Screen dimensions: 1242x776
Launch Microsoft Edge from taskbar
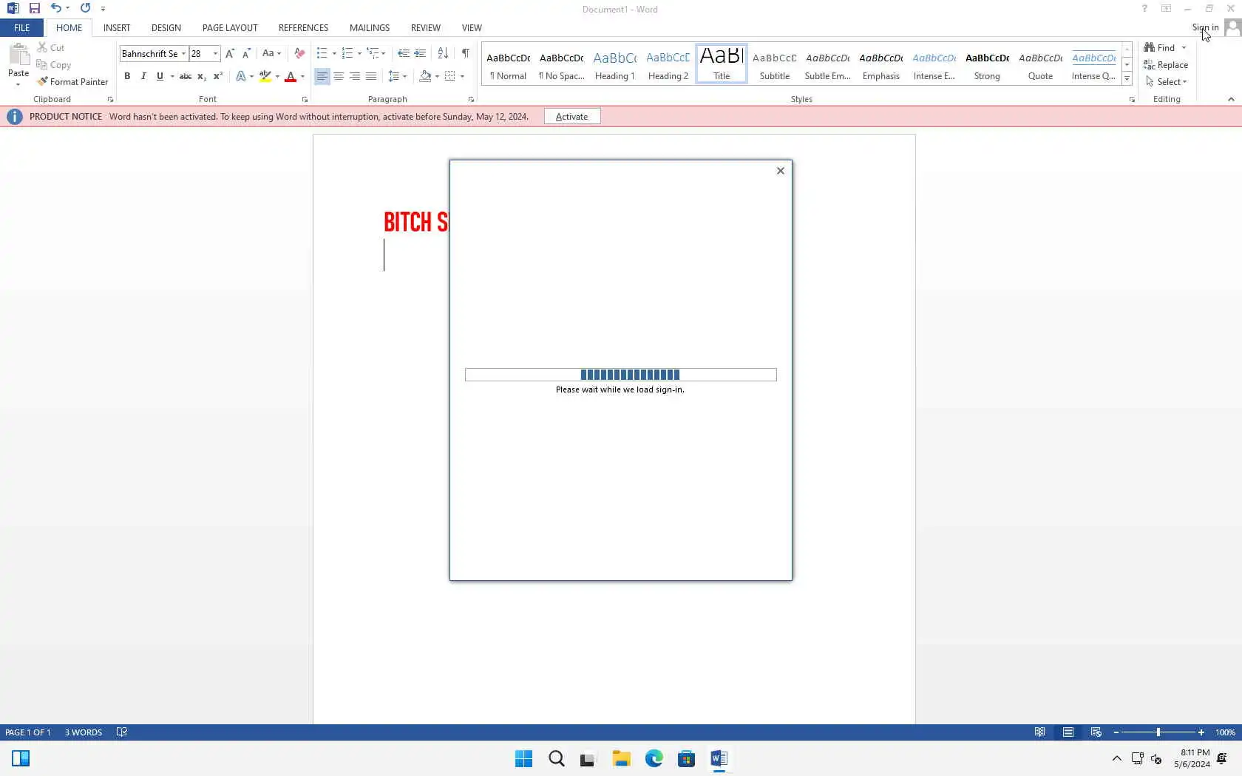(654, 759)
